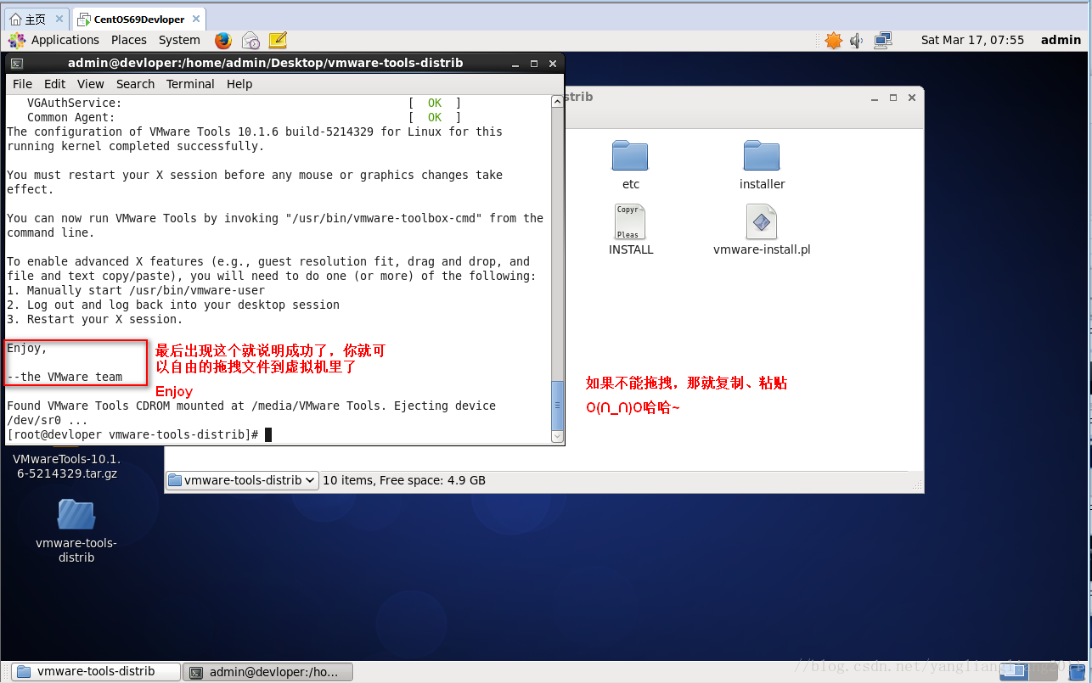1092x683 pixels.
Task: Open the volume control icon
Action: point(857,40)
